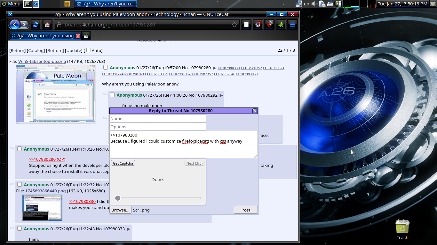Click inside the reply comment text area
Viewport: 437px width, 245px height.
coord(184,145)
